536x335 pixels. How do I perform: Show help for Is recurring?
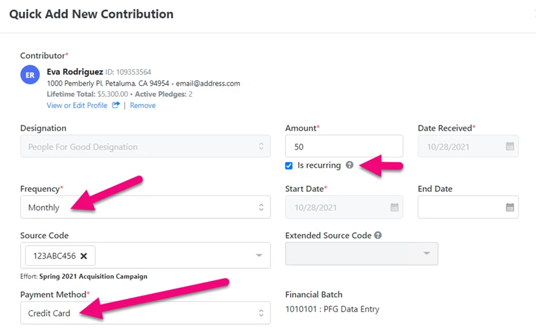point(349,165)
